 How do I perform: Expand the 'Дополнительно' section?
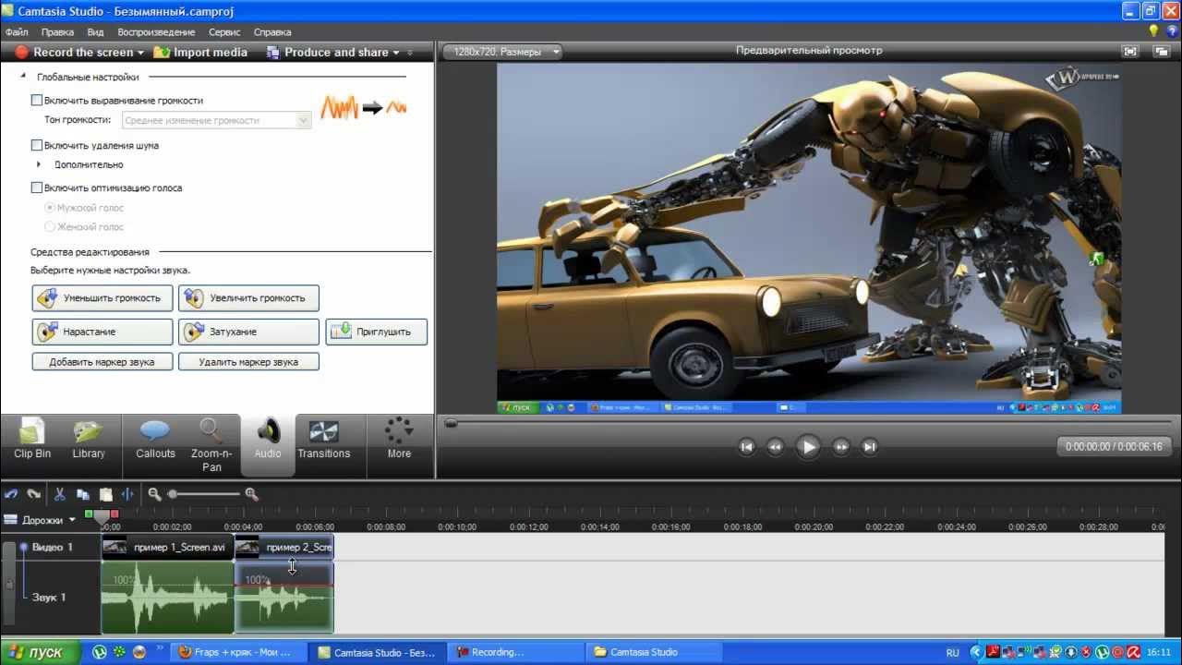tap(39, 164)
